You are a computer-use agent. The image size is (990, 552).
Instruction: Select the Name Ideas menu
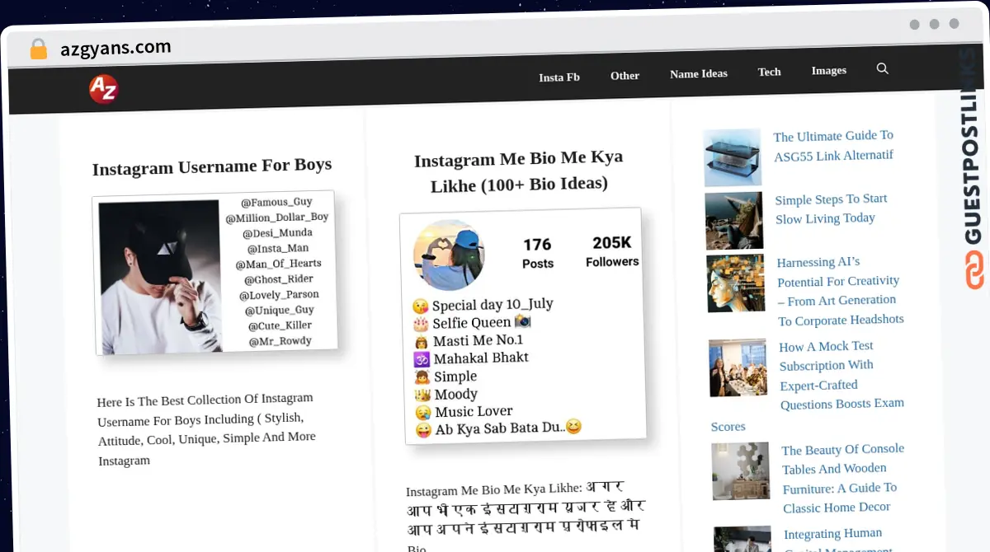[699, 73]
